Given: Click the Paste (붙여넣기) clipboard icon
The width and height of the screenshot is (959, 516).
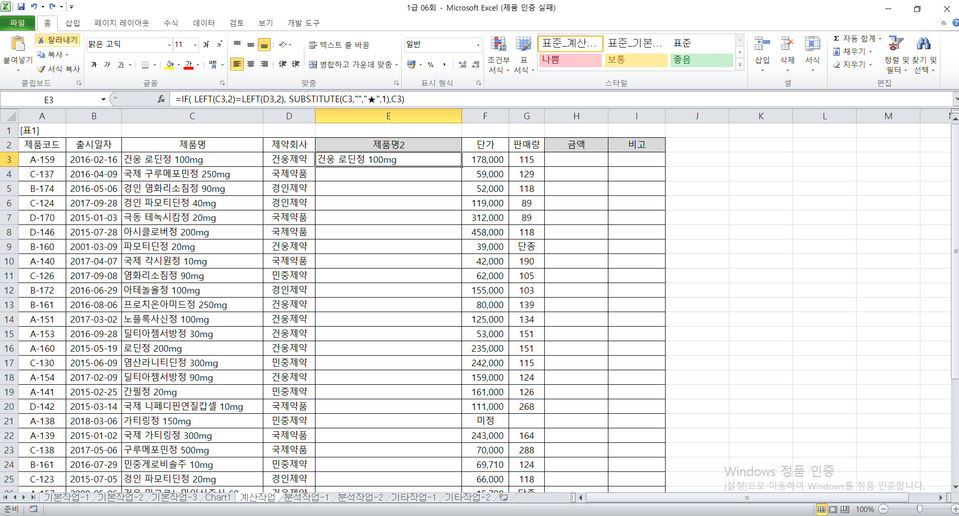Looking at the screenshot, I should tap(18, 45).
